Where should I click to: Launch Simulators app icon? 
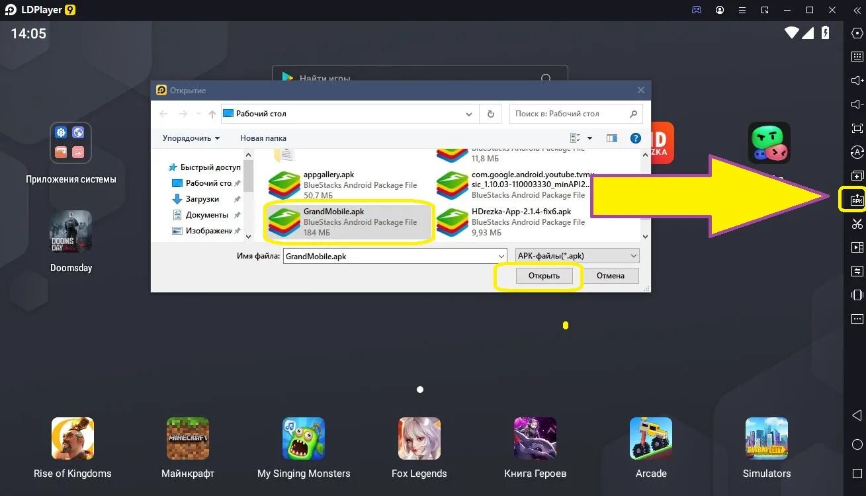click(767, 438)
